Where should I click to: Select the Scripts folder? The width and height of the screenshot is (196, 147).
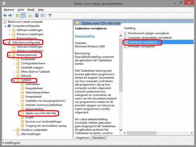[29, 117]
